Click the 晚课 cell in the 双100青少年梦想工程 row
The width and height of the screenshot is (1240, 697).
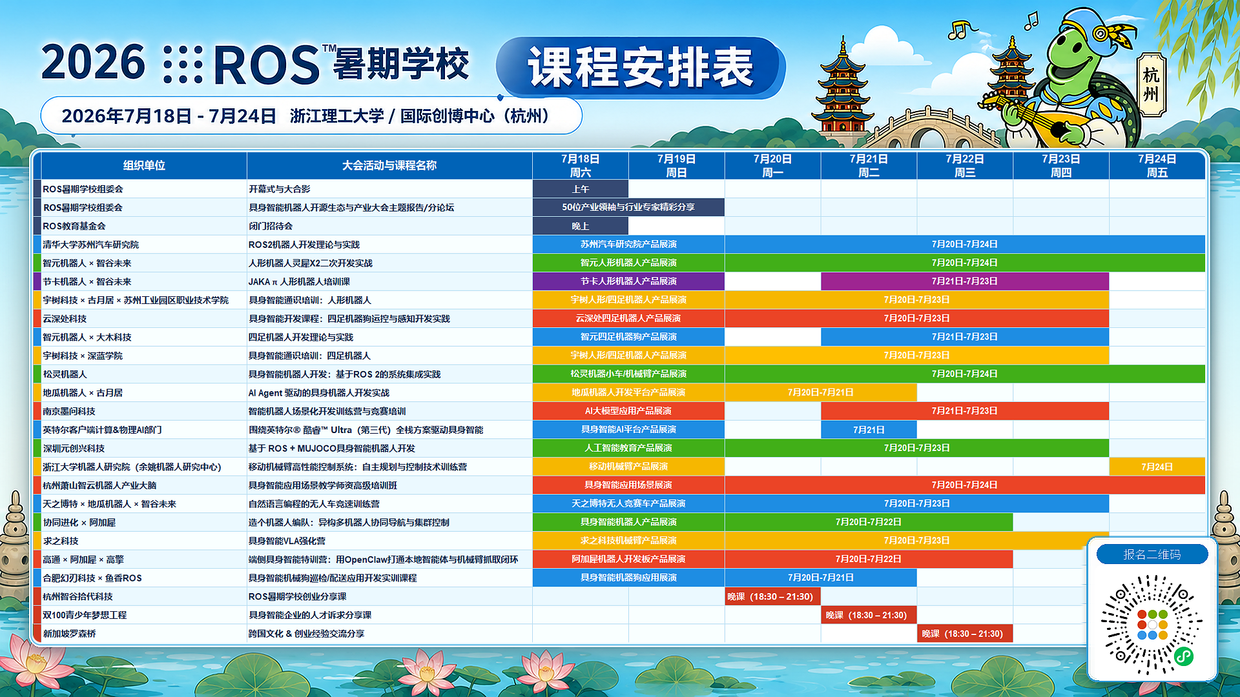[x=869, y=615]
